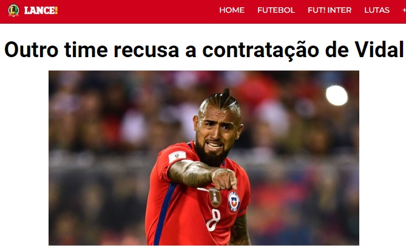406x248 pixels.
Task: Click the gold trophy badge on jersey chest
Action: point(215,197)
